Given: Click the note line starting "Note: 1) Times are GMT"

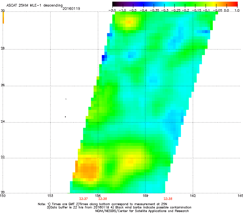Looking at the screenshot, I should 102,204.
